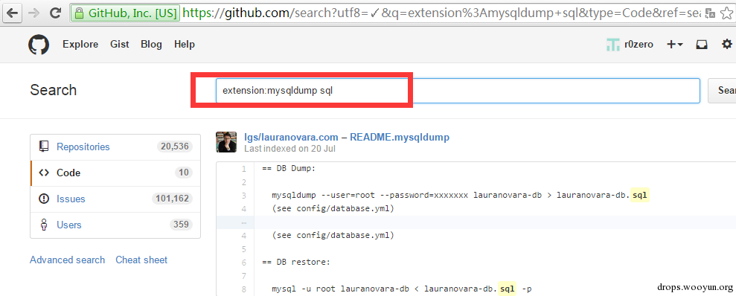Viewport: 736px width, 296px height.
Task: Click the r0zero profile avatar icon
Action: click(x=612, y=45)
